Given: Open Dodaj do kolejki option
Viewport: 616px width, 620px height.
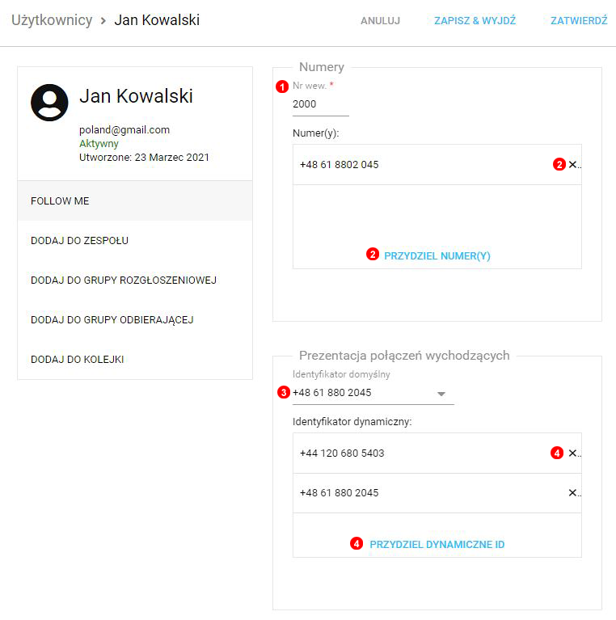Looking at the screenshot, I should pos(135,360).
